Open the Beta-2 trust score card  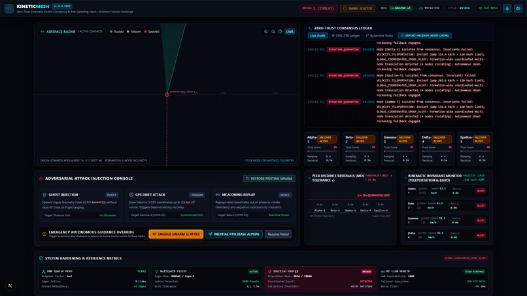[x=360, y=149]
